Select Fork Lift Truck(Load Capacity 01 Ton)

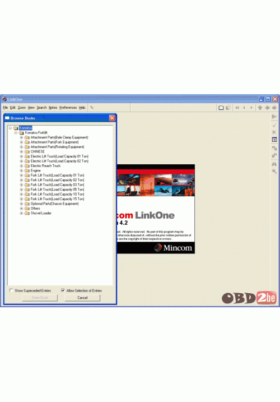[57, 175]
